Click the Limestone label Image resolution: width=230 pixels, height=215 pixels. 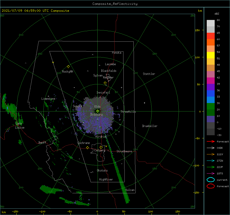pyautogui.click(x=48, y=99)
